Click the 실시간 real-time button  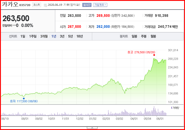click(87, 5)
